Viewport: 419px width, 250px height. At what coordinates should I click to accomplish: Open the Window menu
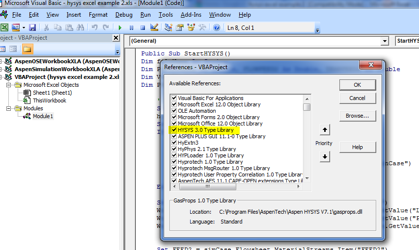[220, 15]
